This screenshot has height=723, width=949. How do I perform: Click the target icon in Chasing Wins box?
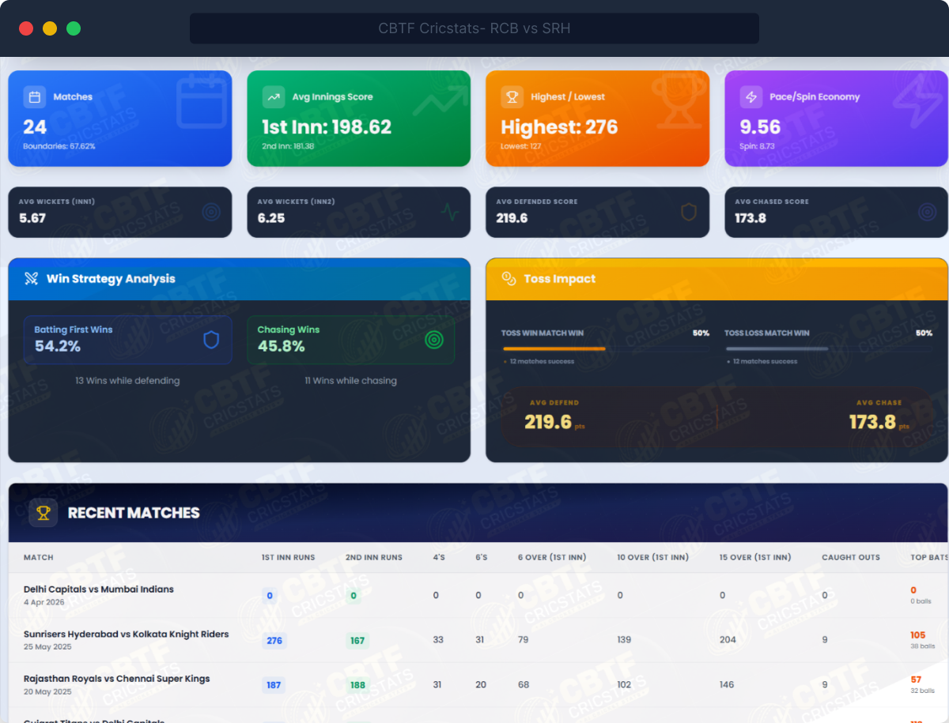433,340
